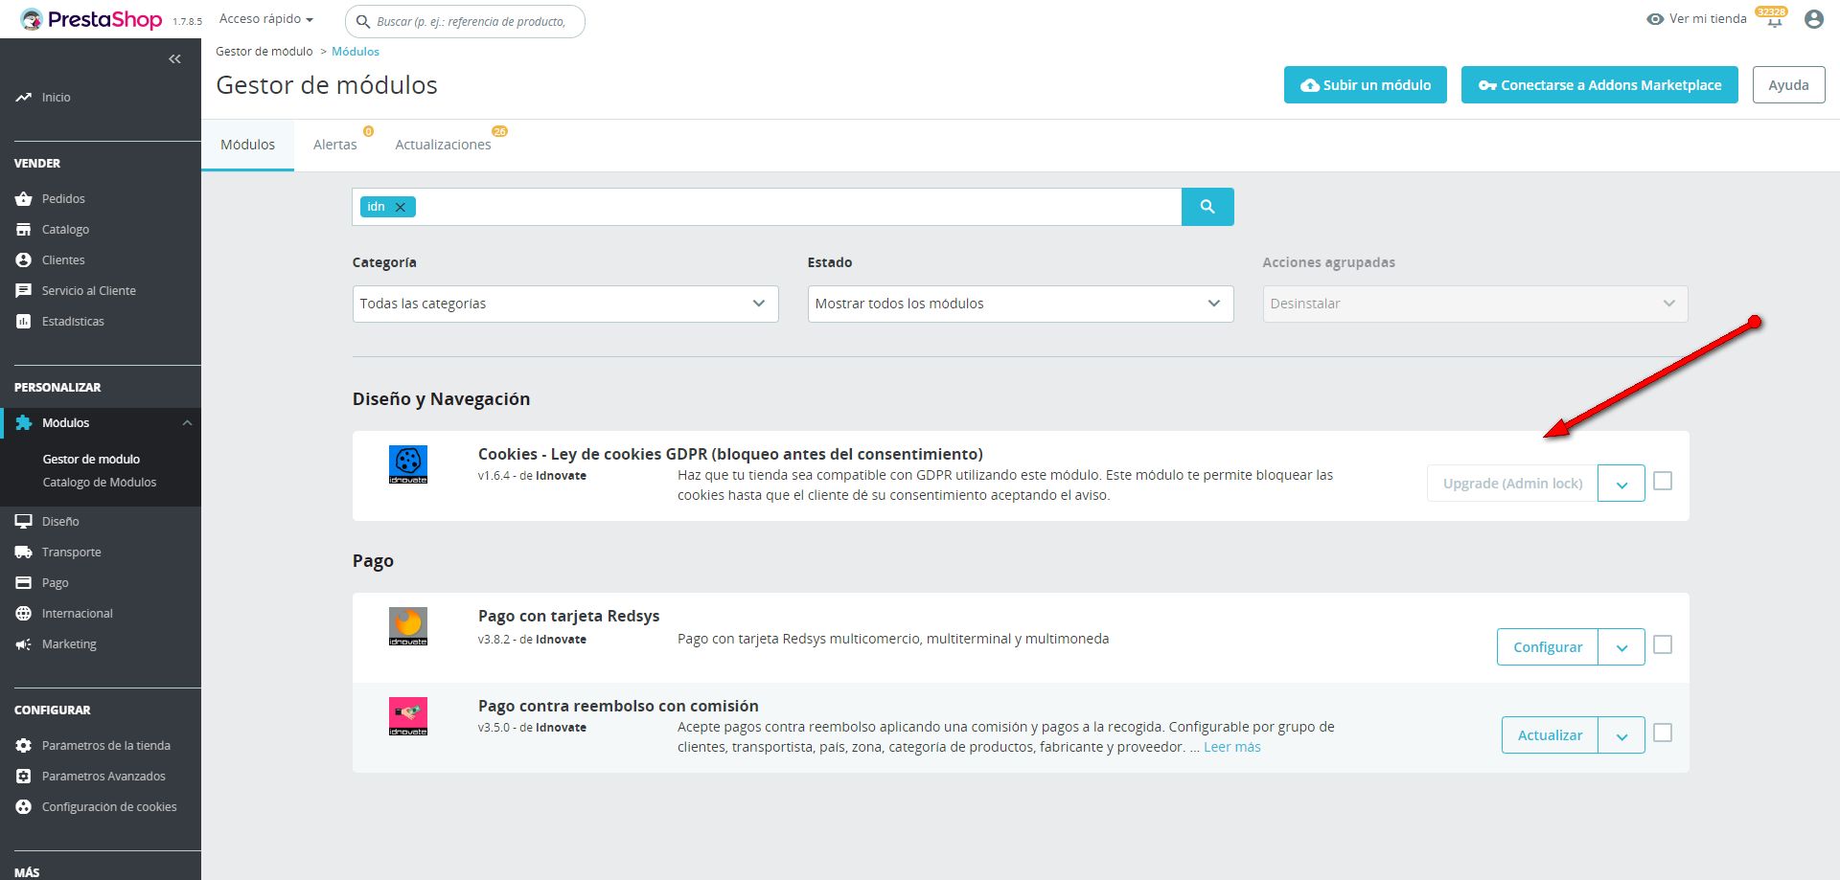Click the Pago contra reembolso con comisión title
The width and height of the screenshot is (1840, 880).
tap(618, 706)
